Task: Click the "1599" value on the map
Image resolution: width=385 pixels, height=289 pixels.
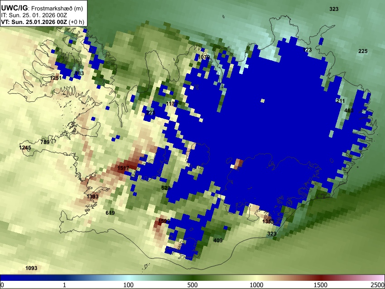Action: pyautogui.click(x=164, y=221)
